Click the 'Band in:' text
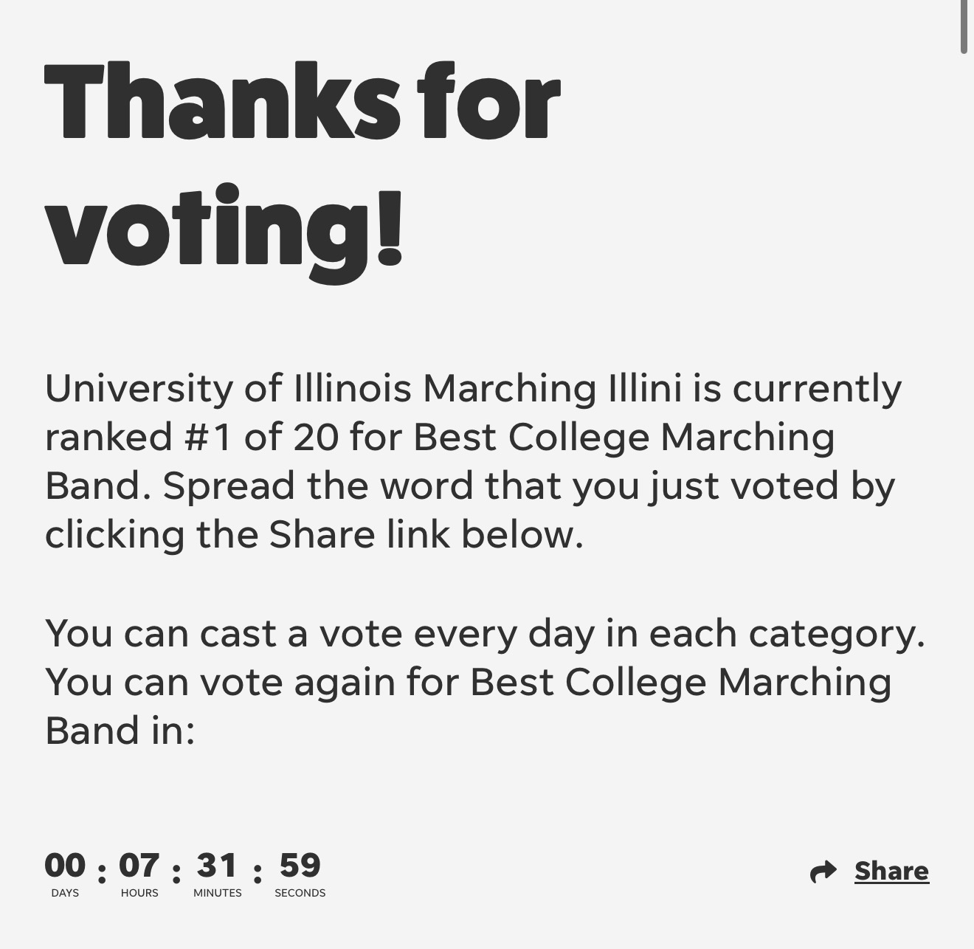The height and width of the screenshot is (949, 974). (x=120, y=731)
